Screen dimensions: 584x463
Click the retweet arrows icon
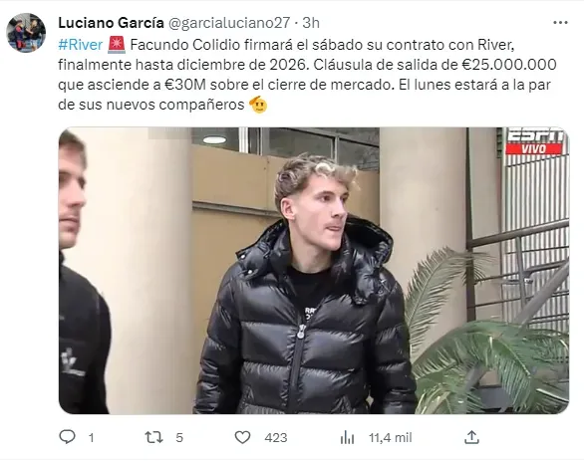pyautogui.click(x=153, y=437)
